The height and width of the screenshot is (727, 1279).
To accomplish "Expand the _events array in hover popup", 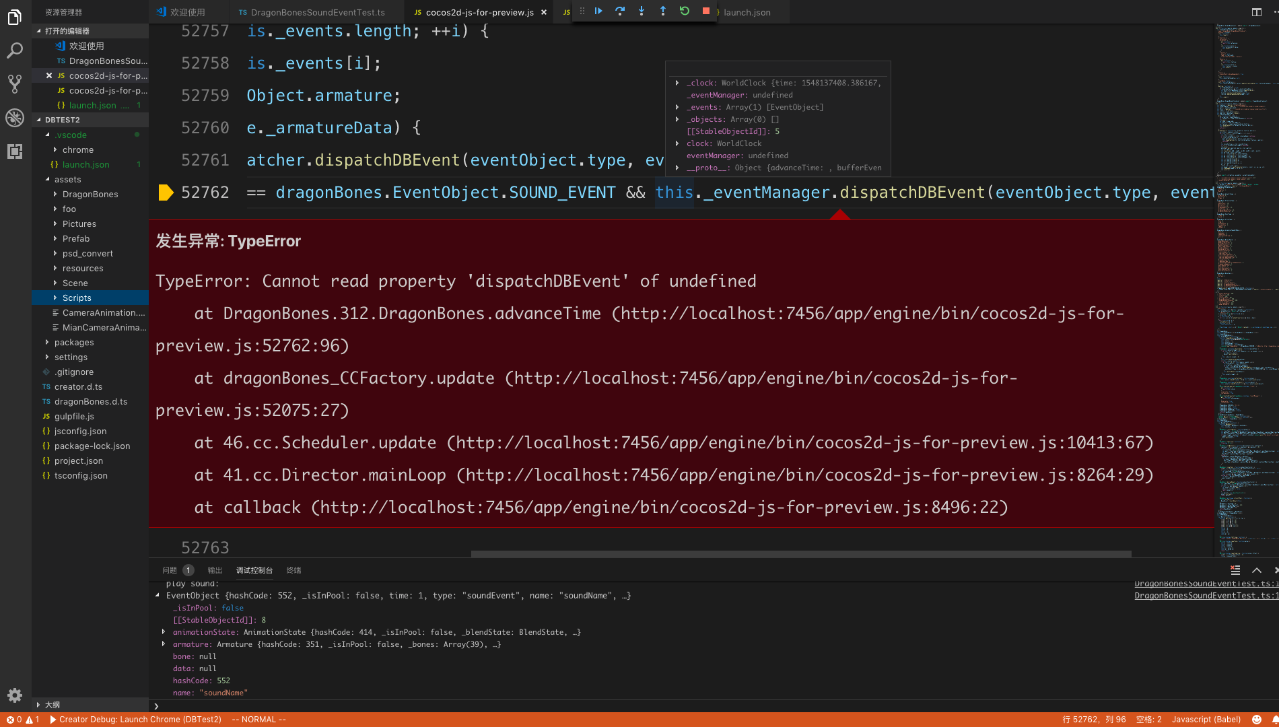I will 677,107.
